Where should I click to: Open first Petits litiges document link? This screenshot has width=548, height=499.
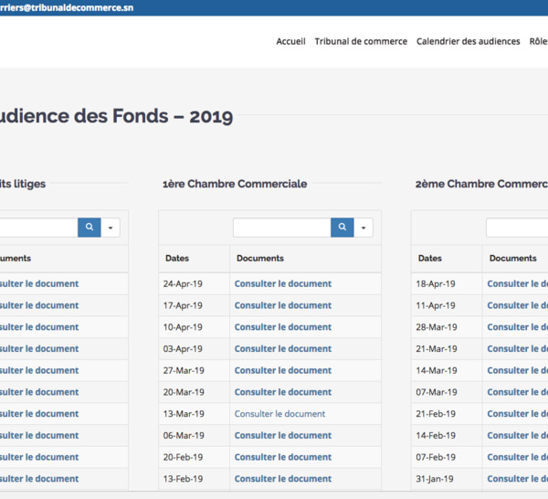click(x=39, y=283)
